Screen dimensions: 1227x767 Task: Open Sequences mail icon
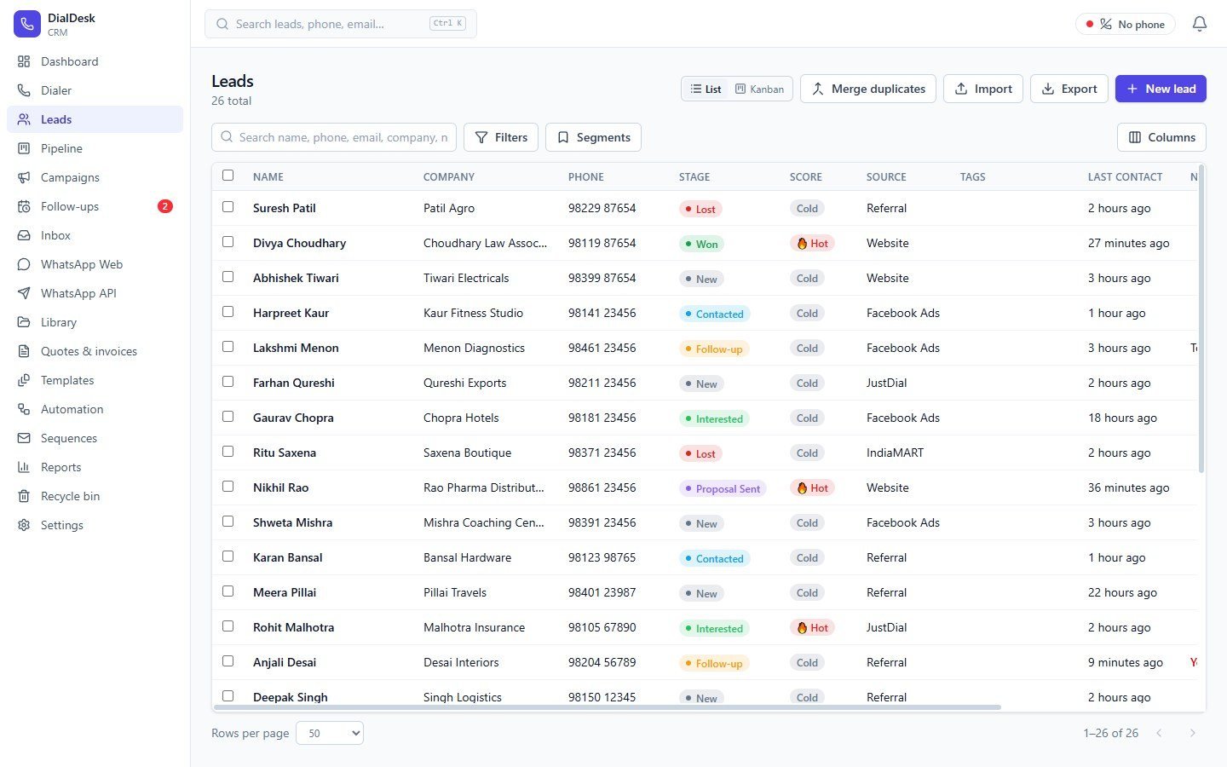(x=24, y=438)
